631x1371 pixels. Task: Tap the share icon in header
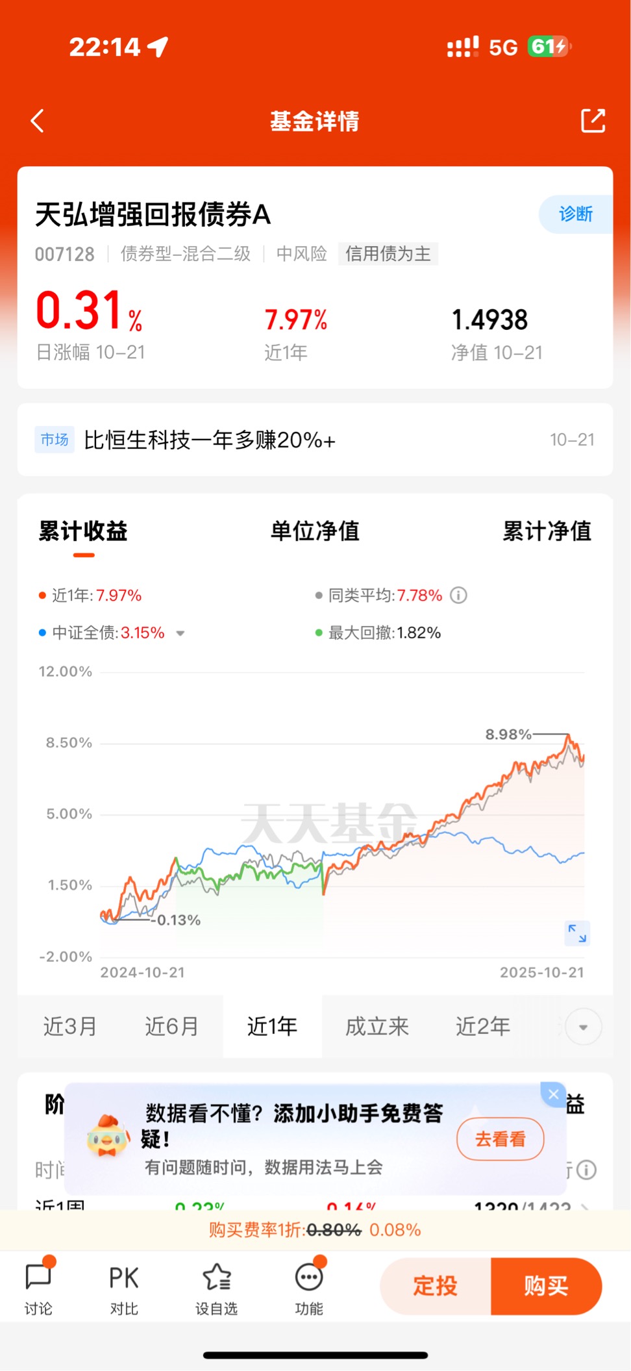tap(593, 121)
